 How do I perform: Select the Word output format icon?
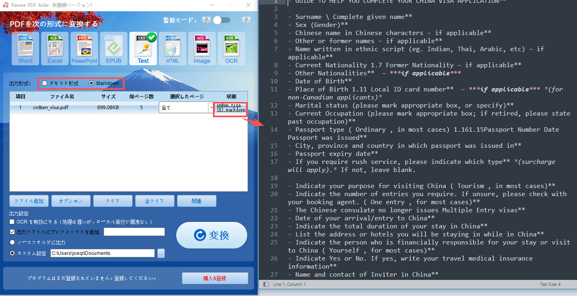(x=25, y=49)
